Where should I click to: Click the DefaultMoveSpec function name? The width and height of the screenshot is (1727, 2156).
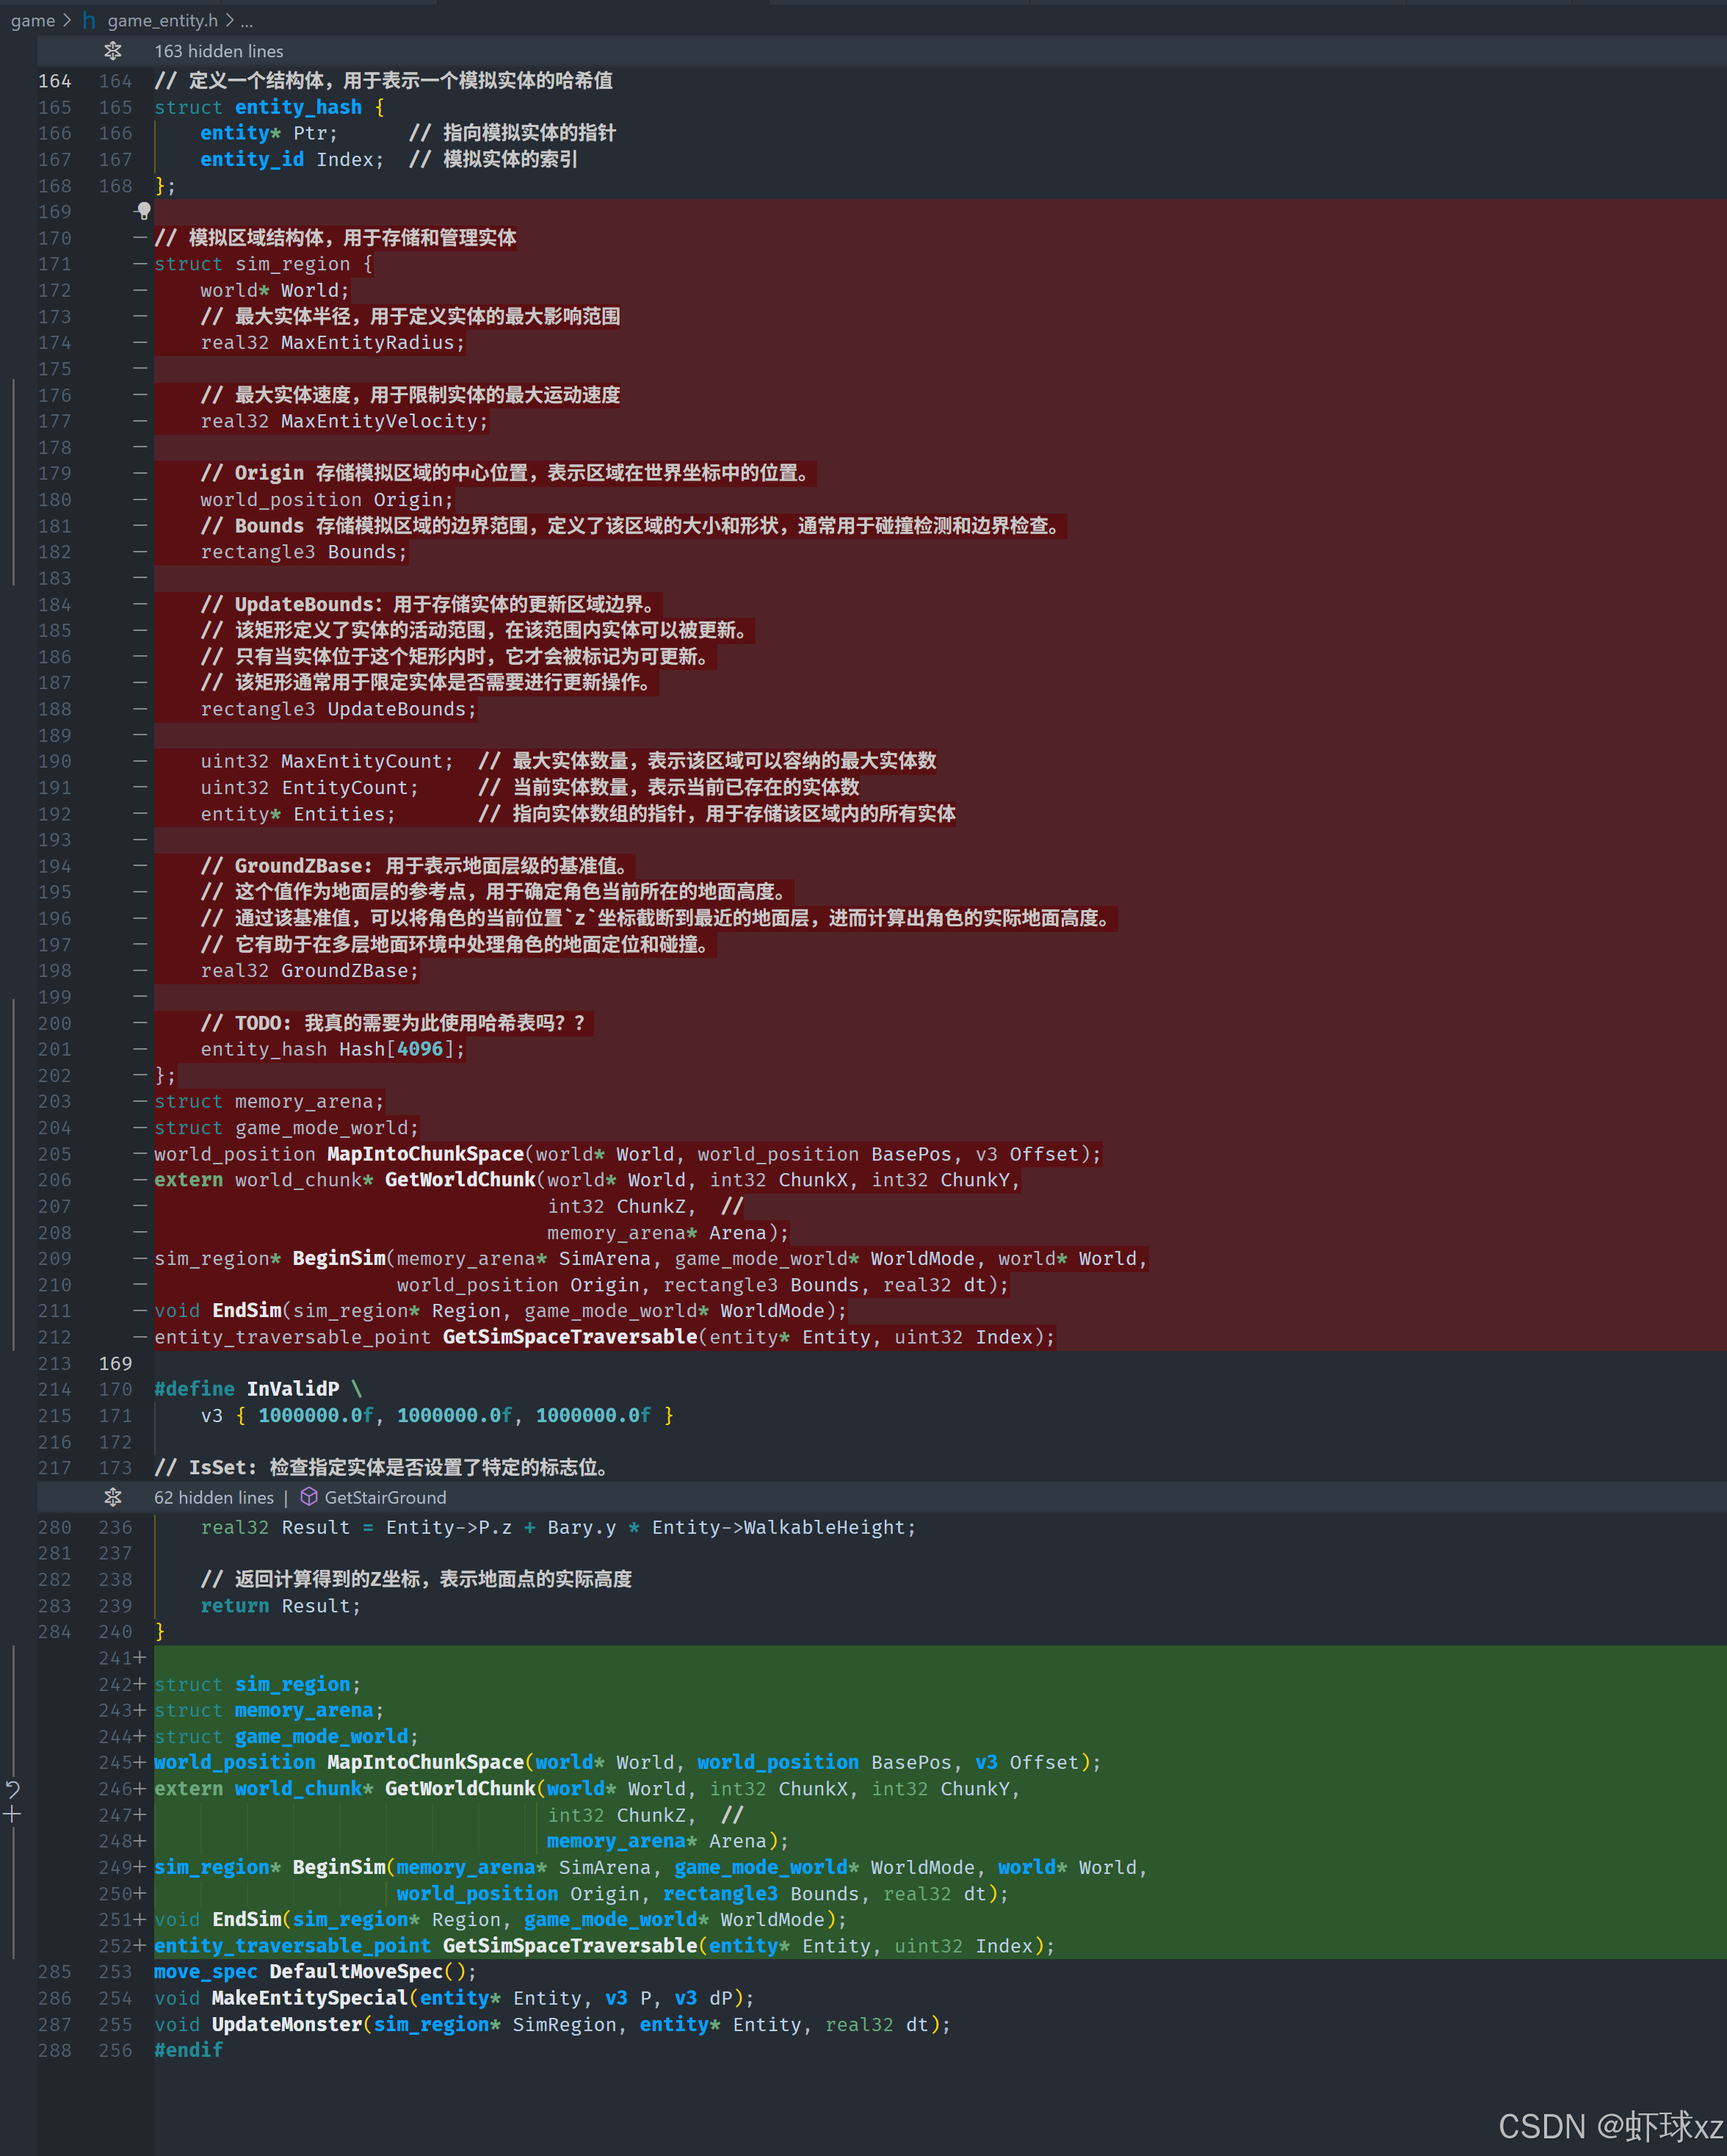coord(355,1971)
